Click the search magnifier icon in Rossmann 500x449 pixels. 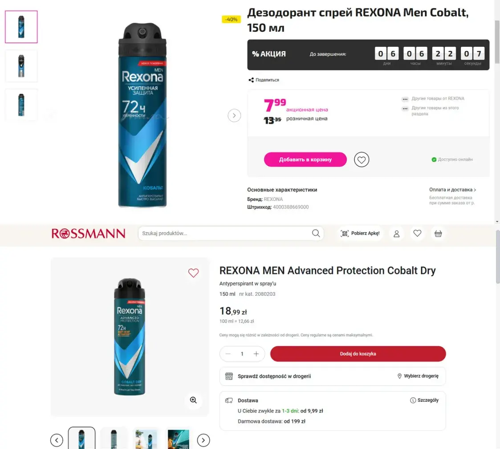tap(316, 233)
